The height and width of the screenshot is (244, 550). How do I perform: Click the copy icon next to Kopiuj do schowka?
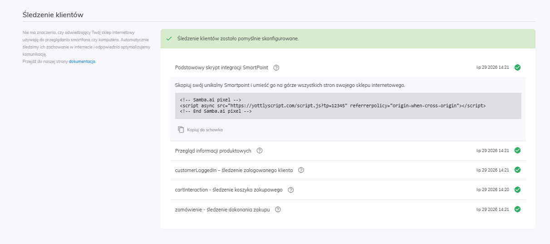click(x=181, y=129)
